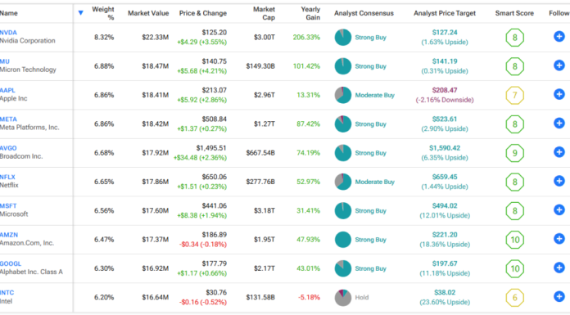The height and width of the screenshot is (315, 570).
Task: Sort by Weight % arrow
Action: coord(81,13)
